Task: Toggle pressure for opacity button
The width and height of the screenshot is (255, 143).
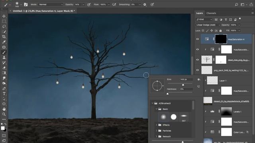Action: pyautogui.click(x=89, y=4)
